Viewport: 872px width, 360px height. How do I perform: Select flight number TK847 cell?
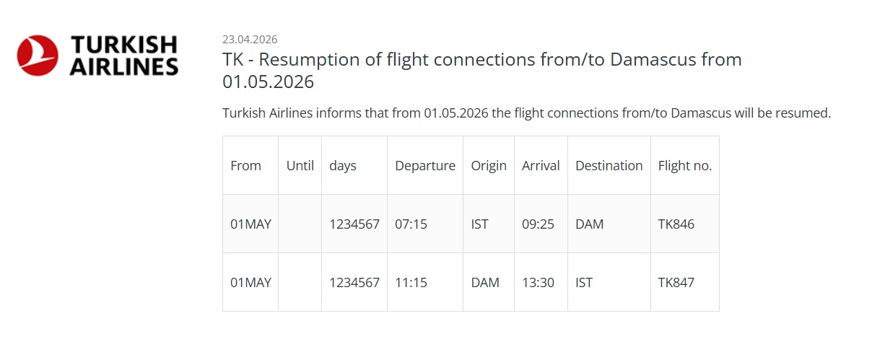[676, 282]
